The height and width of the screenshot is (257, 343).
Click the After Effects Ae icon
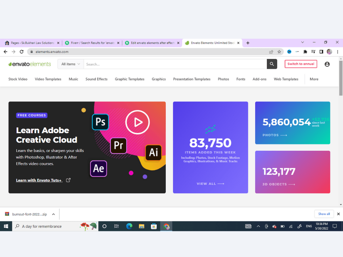pos(98,169)
